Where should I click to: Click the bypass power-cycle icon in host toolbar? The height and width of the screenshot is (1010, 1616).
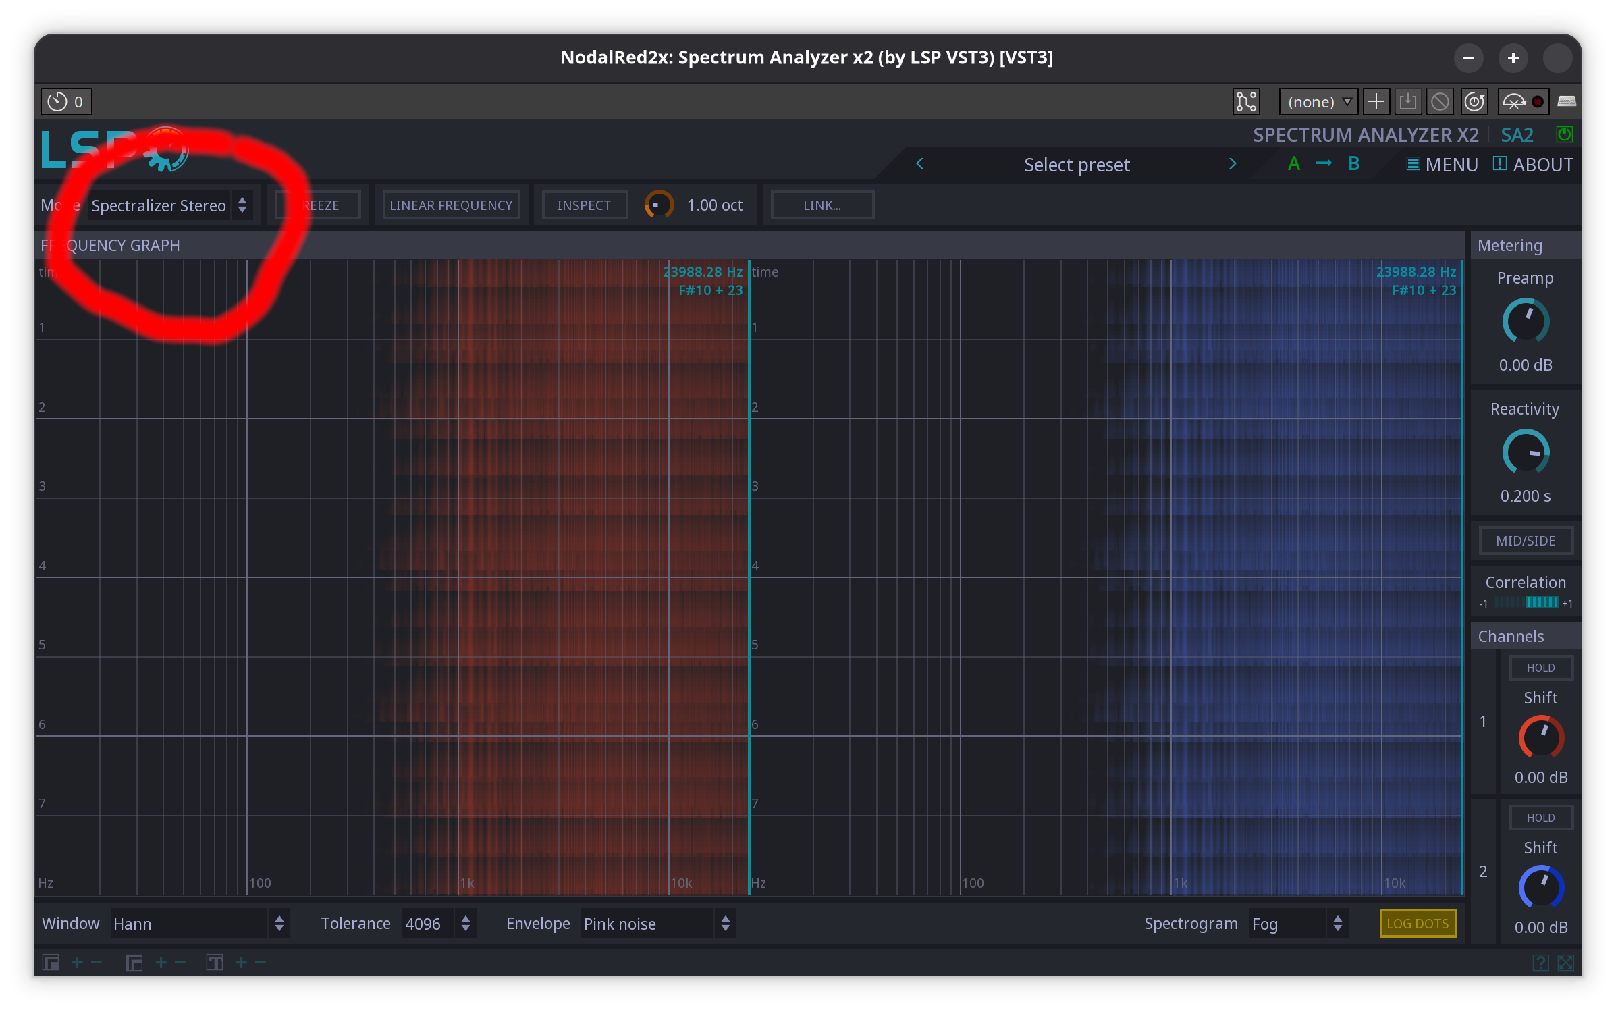pyautogui.click(x=1474, y=102)
